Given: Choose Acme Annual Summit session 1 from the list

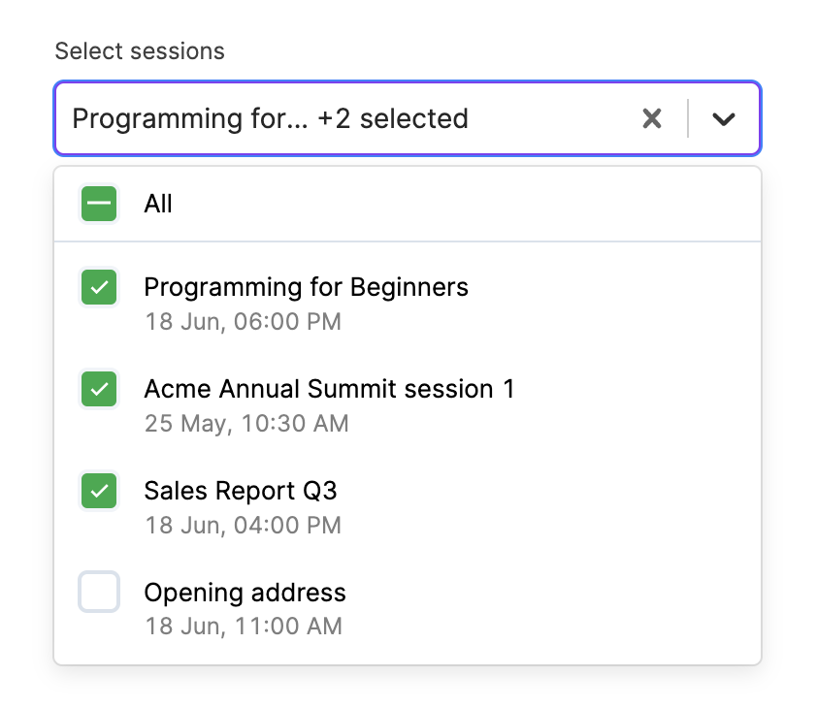Looking at the screenshot, I should pyautogui.click(x=329, y=389).
